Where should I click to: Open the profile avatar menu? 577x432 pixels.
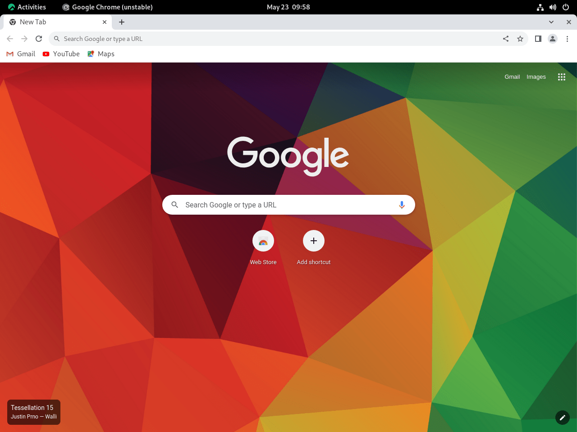pyautogui.click(x=553, y=39)
